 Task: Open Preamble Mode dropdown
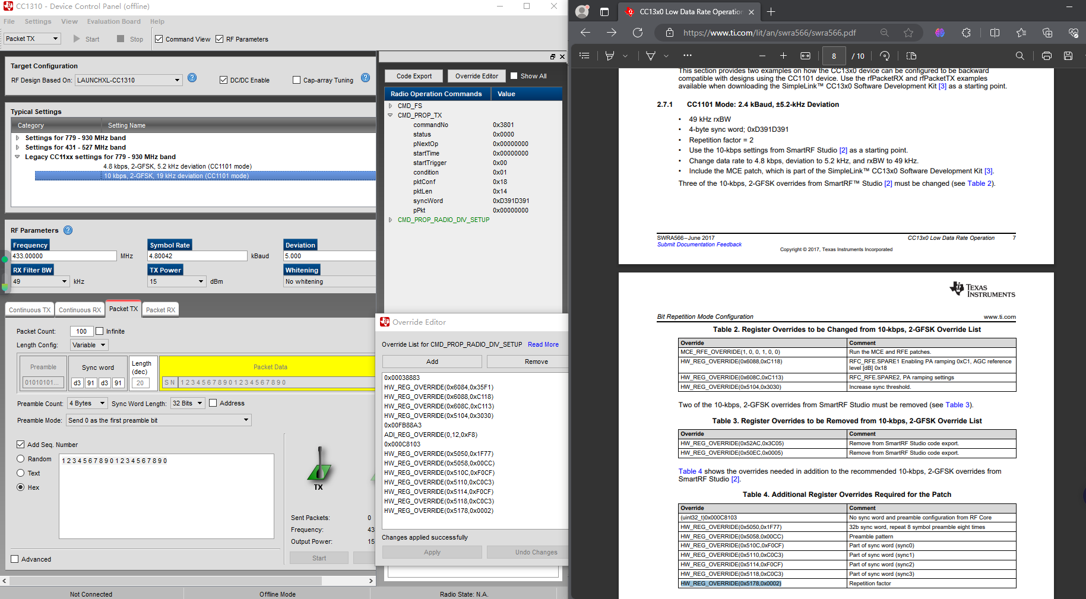[159, 420]
